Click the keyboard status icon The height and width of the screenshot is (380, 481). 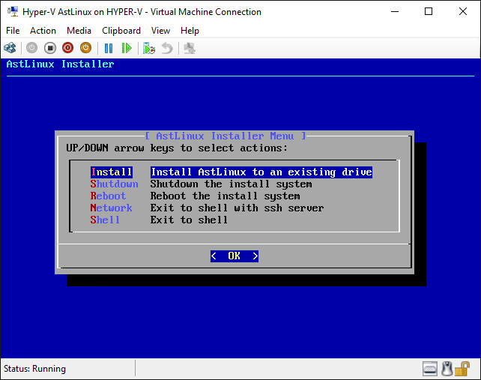click(x=430, y=369)
